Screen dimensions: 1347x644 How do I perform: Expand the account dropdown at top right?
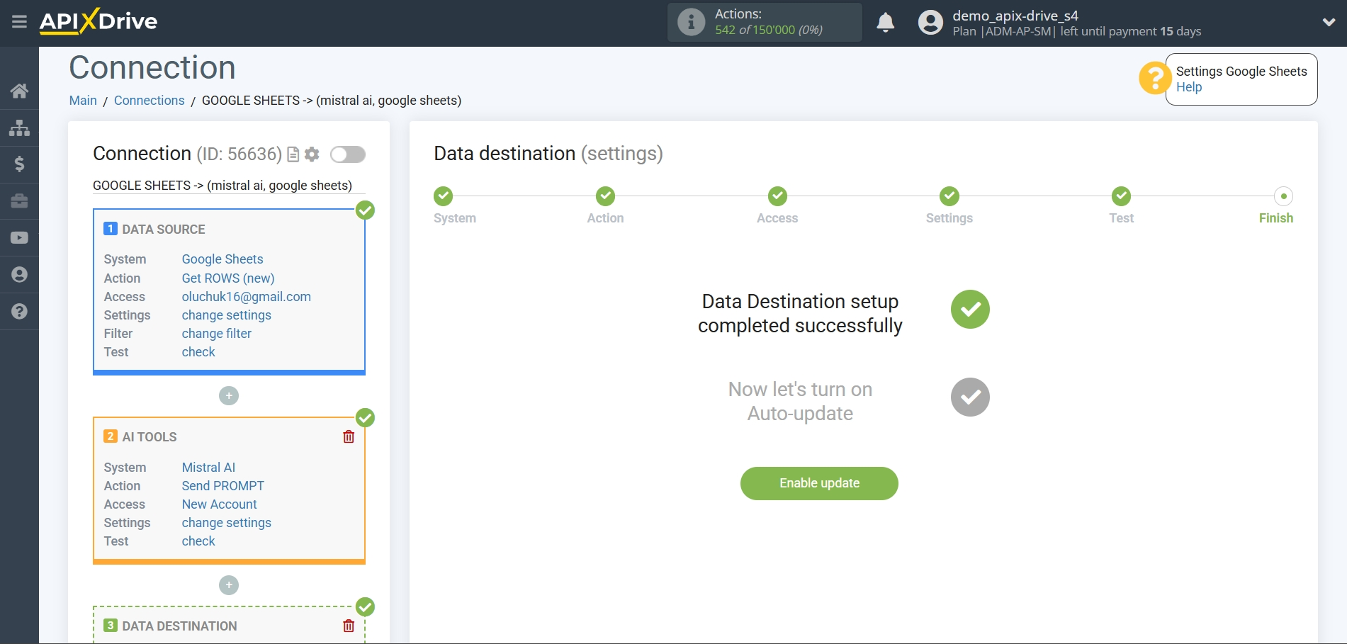(x=1329, y=22)
